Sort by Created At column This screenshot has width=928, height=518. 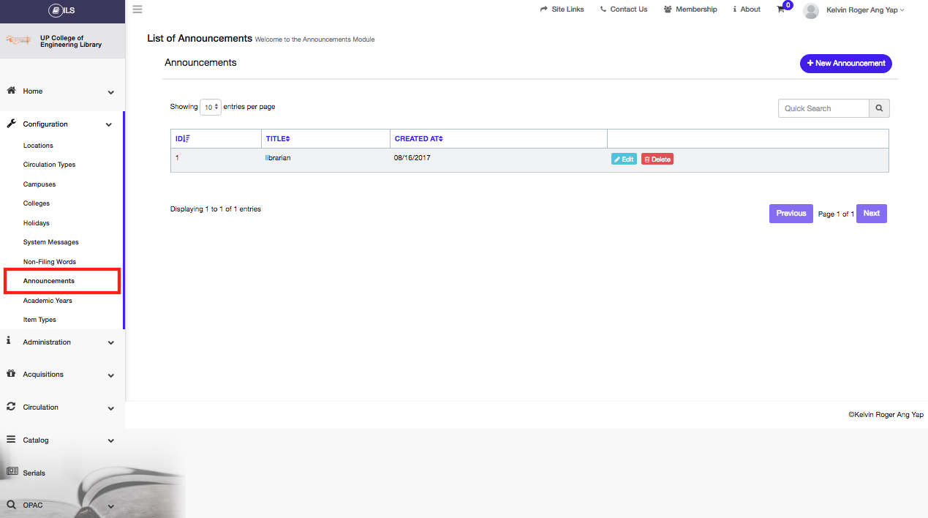coord(419,139)
